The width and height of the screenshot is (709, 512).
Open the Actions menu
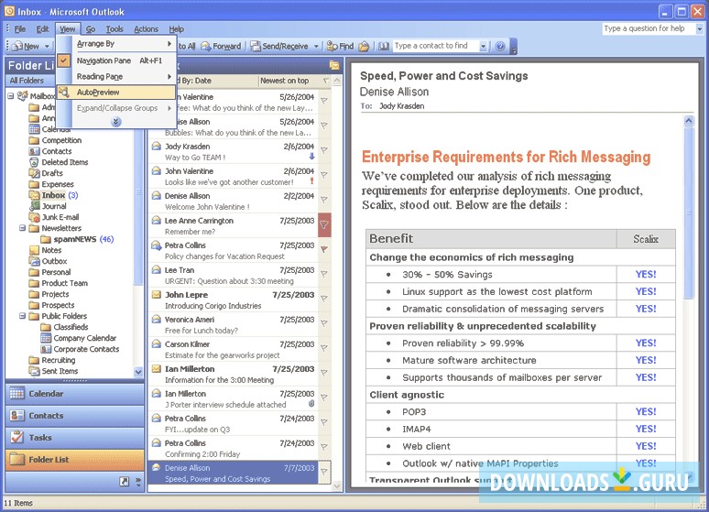pos(146,29)
